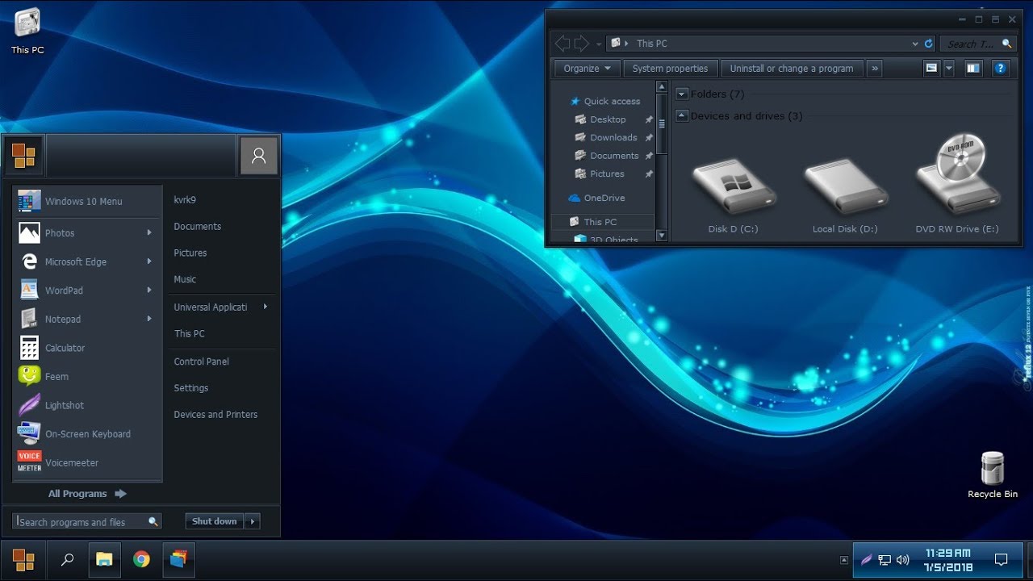Open Music from the start menu
Screen dimensions: 1033x581
pyautogui.click(x=185, y=279)
